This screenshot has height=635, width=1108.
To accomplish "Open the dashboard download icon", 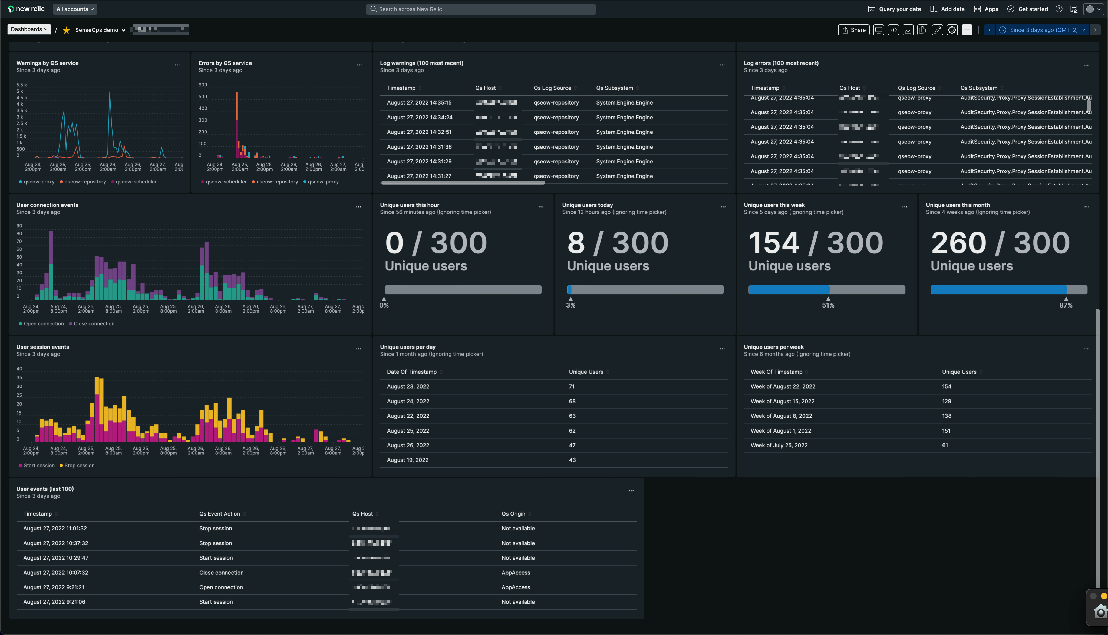I will click(x=908, y=30).
